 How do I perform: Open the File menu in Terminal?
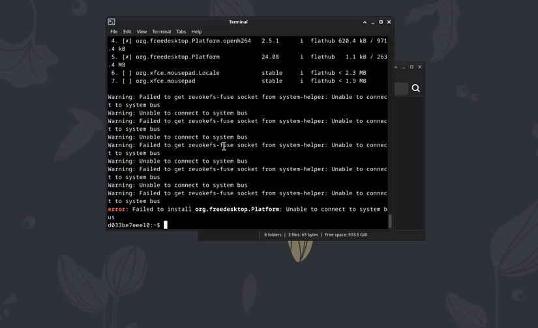[x=114, y=31]
